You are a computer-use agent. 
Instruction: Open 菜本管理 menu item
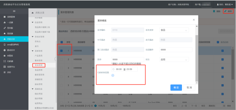[x=39, y=65]
